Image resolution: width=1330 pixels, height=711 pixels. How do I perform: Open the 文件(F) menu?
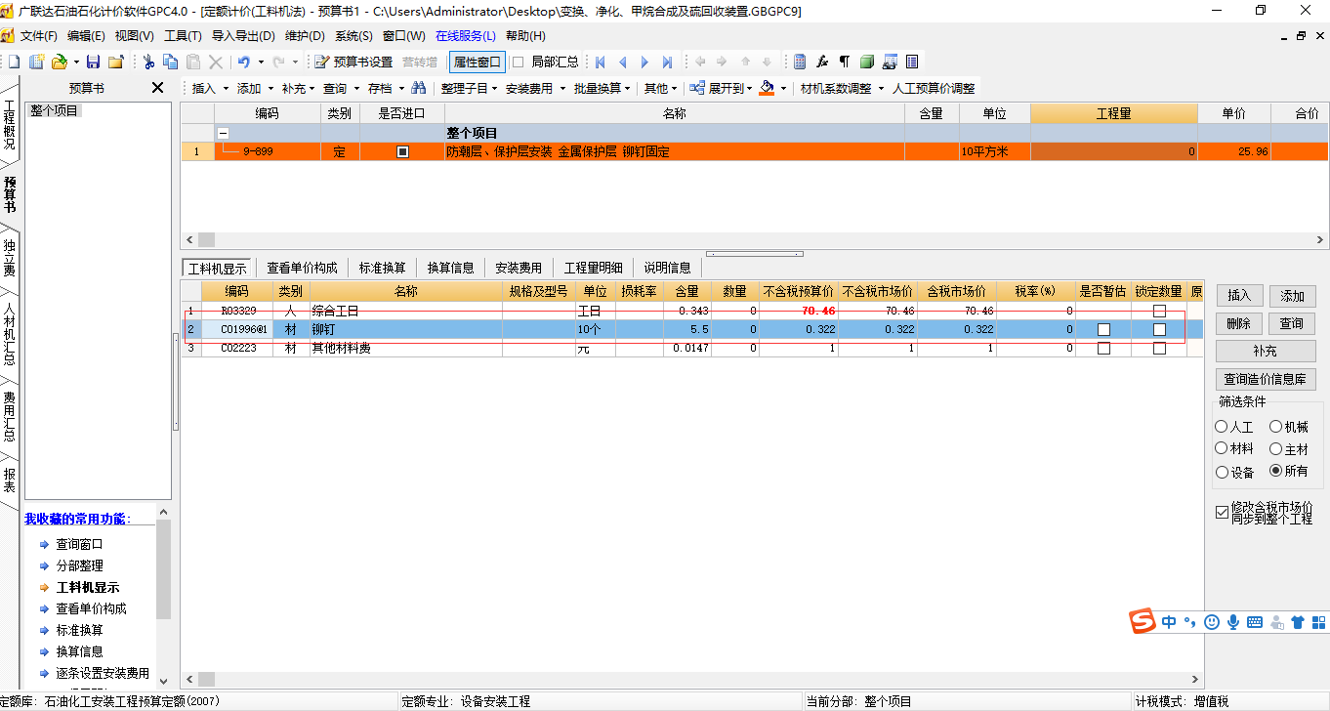click(39, 35)
